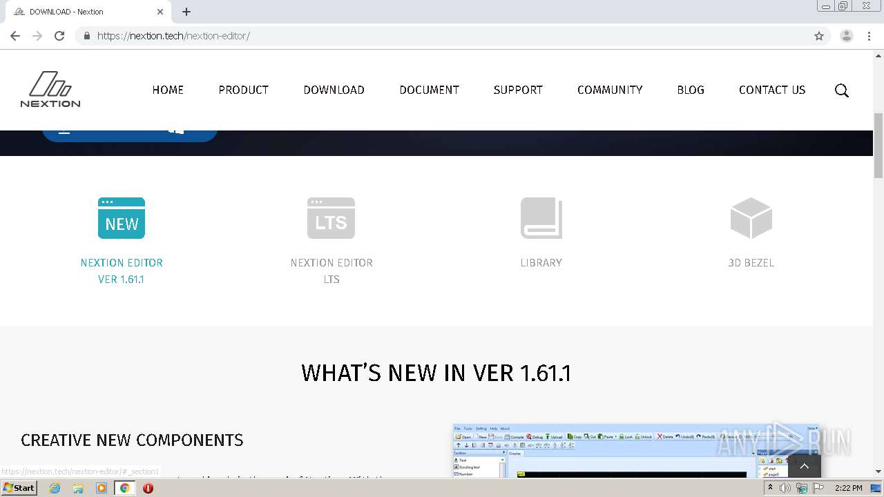Click CREATIVE NEW COMPONENTS heading
Viewport: 884px width, 497px height.
pyautogui.click(x=132, y=440)
